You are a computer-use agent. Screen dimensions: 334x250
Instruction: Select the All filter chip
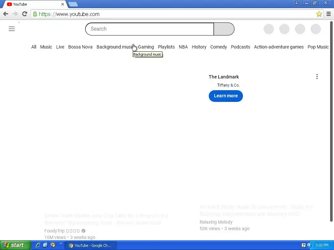(34, 47)
